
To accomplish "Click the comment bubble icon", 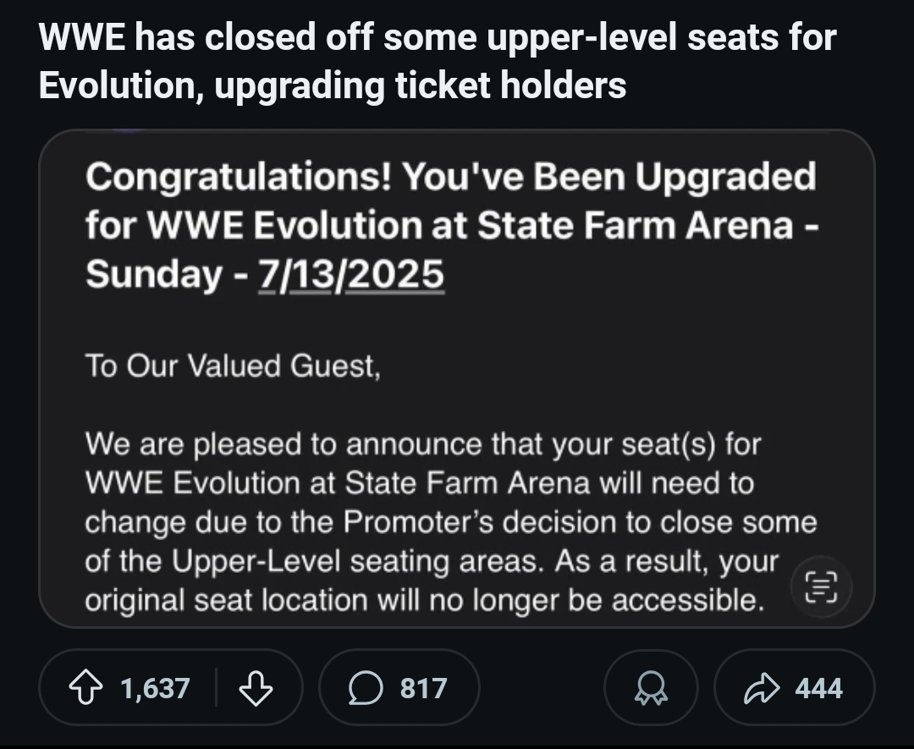I will pyautogui.click(x=365, y=688).
